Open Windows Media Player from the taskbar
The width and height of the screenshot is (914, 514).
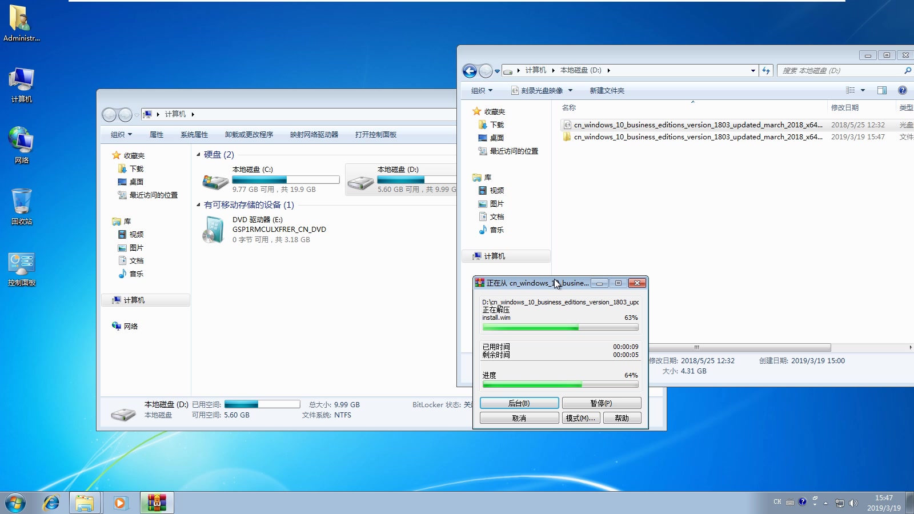click(x=121, y=503)
